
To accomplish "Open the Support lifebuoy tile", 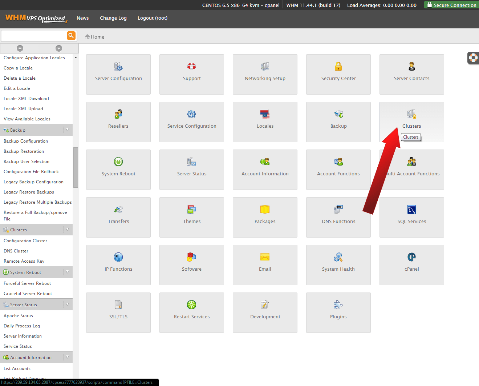I will tap(192, 74).
